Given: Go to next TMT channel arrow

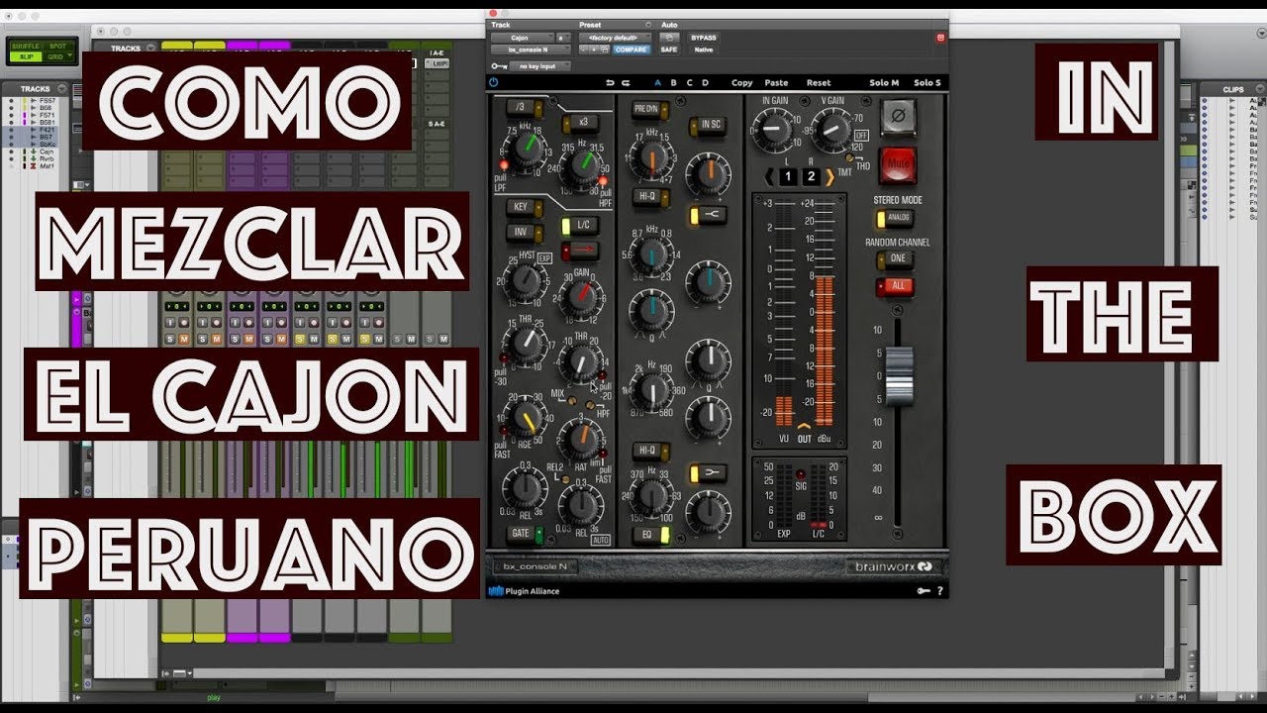Looking at the screenshot, I should click(829, 177).
